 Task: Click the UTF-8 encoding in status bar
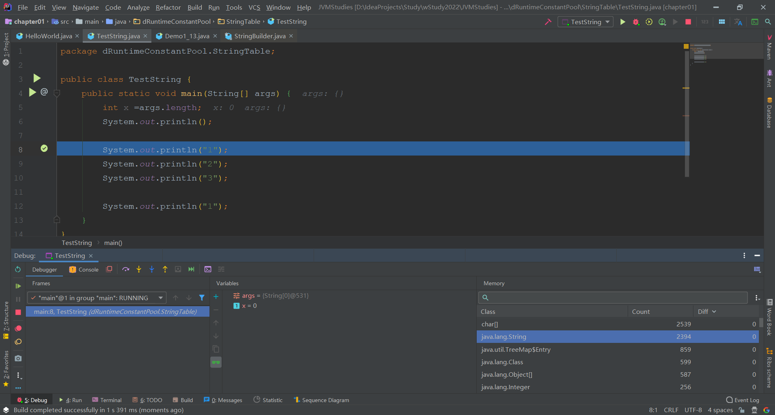click(x=693, y=410)
